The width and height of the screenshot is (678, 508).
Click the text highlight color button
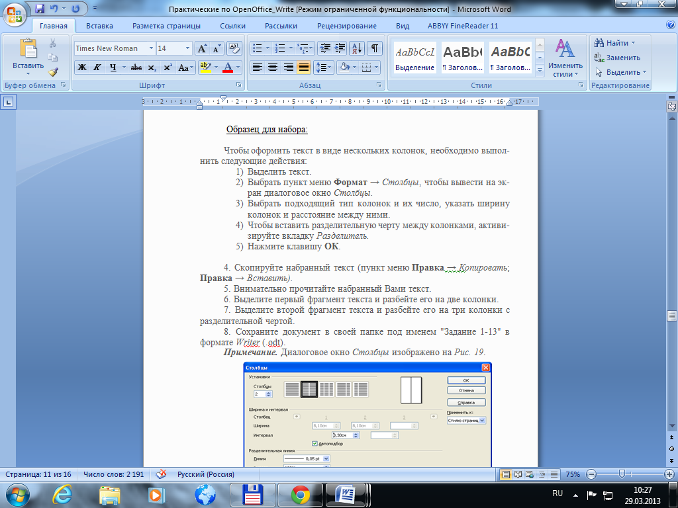point(205,67)
